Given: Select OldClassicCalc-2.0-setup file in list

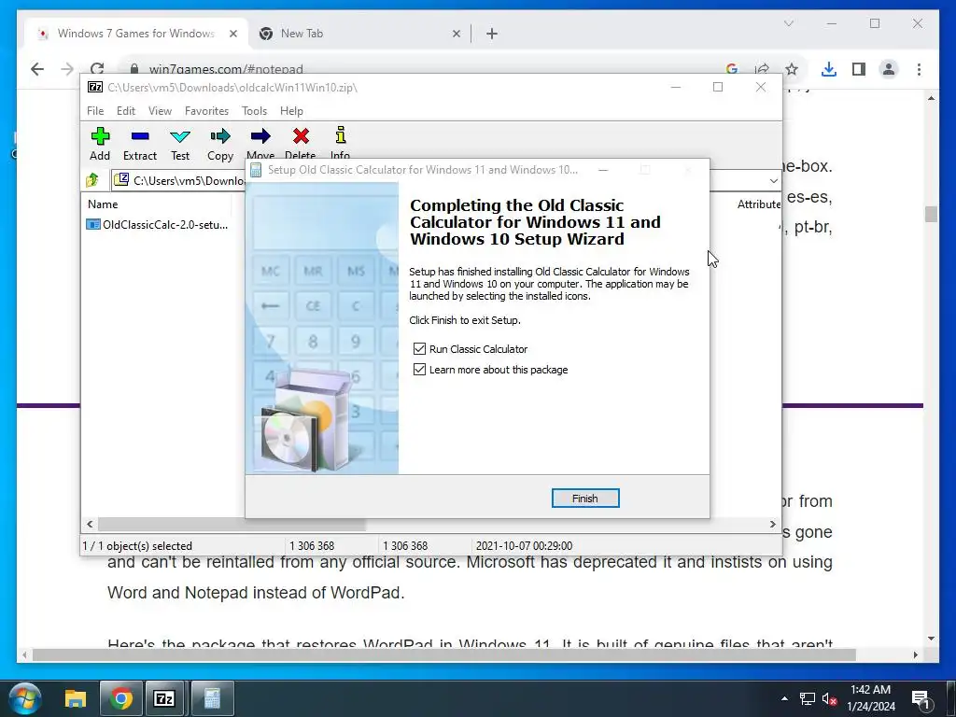Looking at the screenshot, I should tap(158, 224).
